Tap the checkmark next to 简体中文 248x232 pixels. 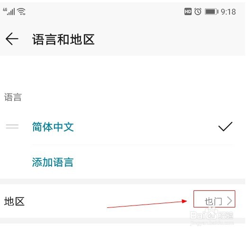click(x=225, y=127)
